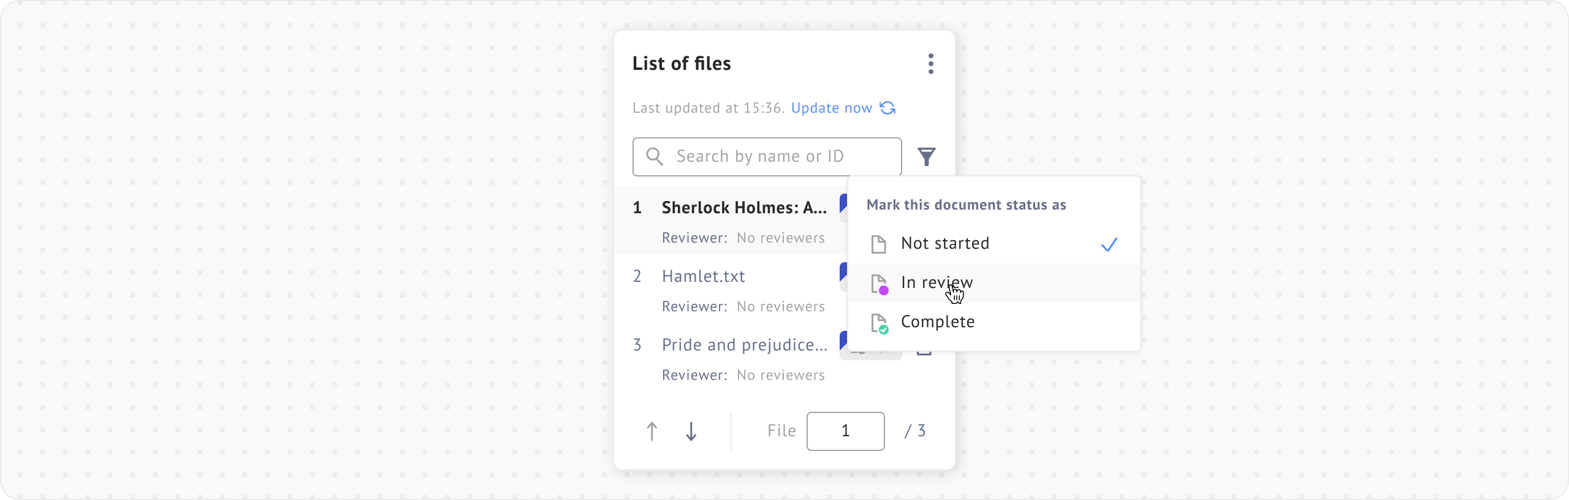This screenshot has height=500, width=1569.
Task: Click the purple-dot In review document icon
Action: click(x=879, y=284)
